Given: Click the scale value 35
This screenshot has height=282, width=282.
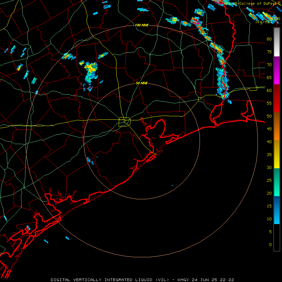Looking at the screenshot, I should 269,155.
